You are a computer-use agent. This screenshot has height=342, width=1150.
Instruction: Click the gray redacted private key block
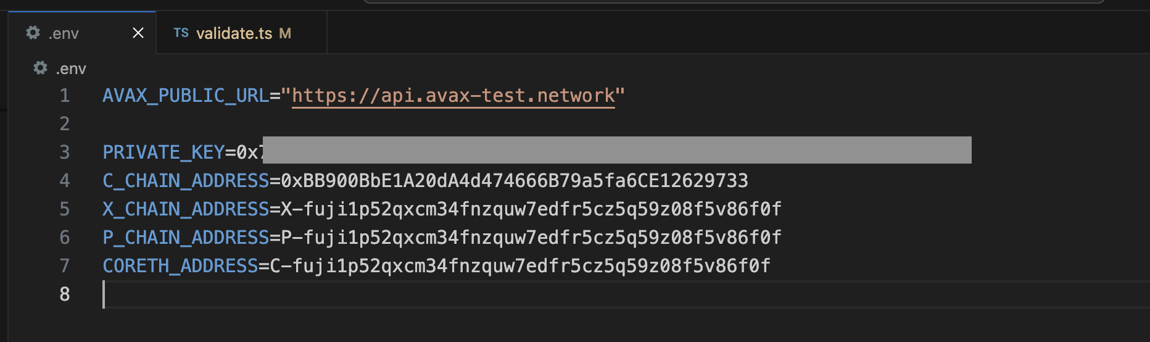[x=617, y=150]
